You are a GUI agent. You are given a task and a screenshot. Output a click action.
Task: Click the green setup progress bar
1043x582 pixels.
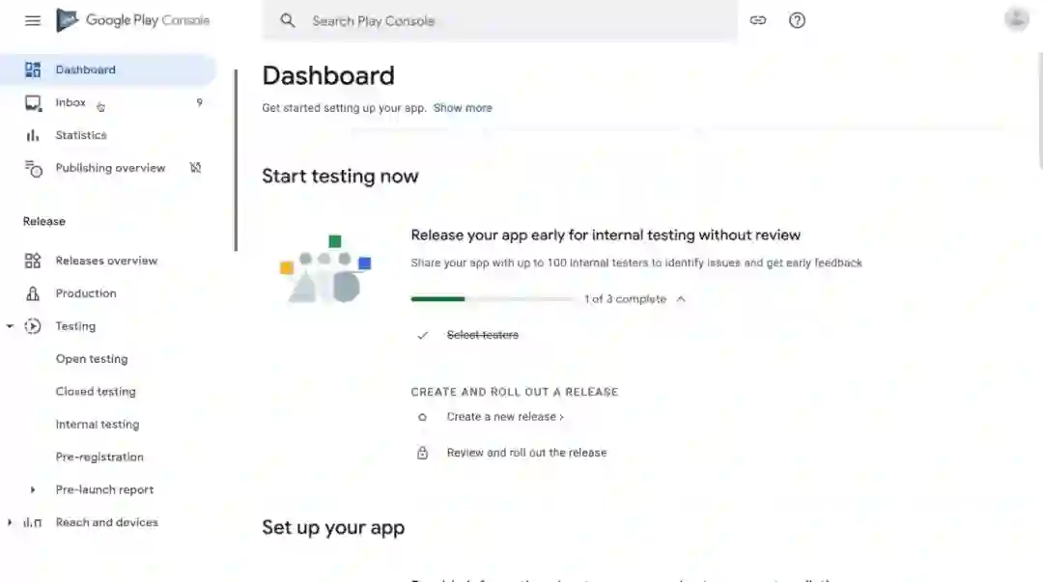[x=437, y=299]
